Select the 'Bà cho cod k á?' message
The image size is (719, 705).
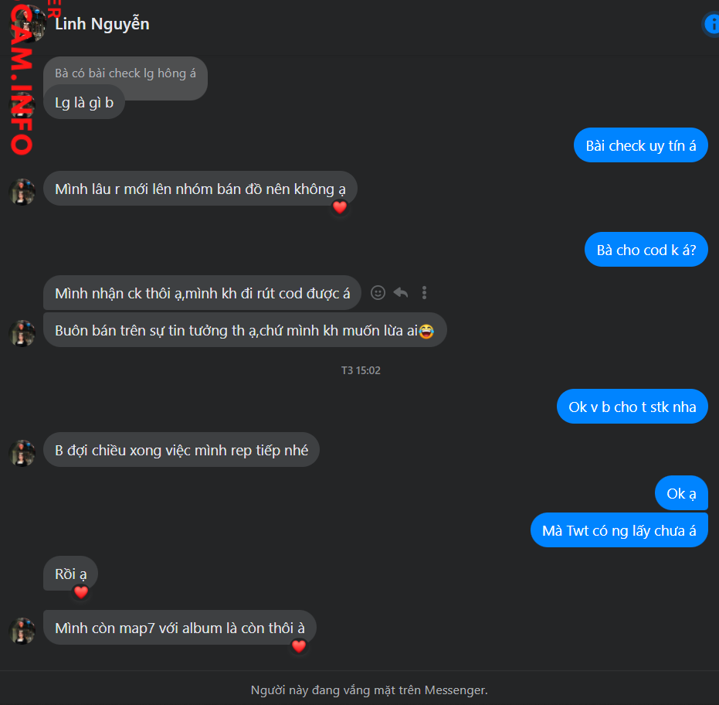[x=646, y=250]
